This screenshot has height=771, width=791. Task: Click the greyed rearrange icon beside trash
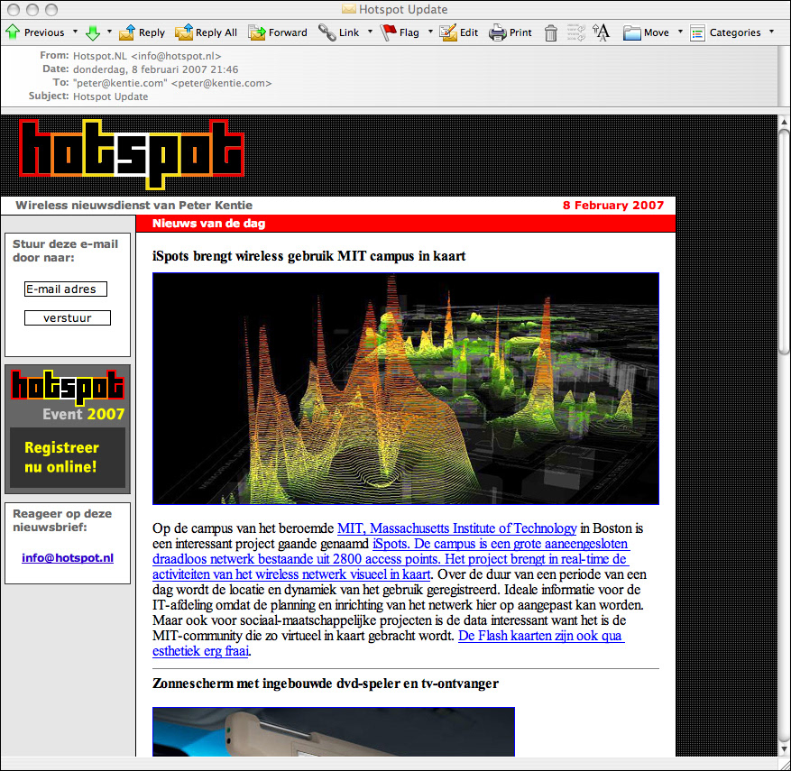click(575, 32)
